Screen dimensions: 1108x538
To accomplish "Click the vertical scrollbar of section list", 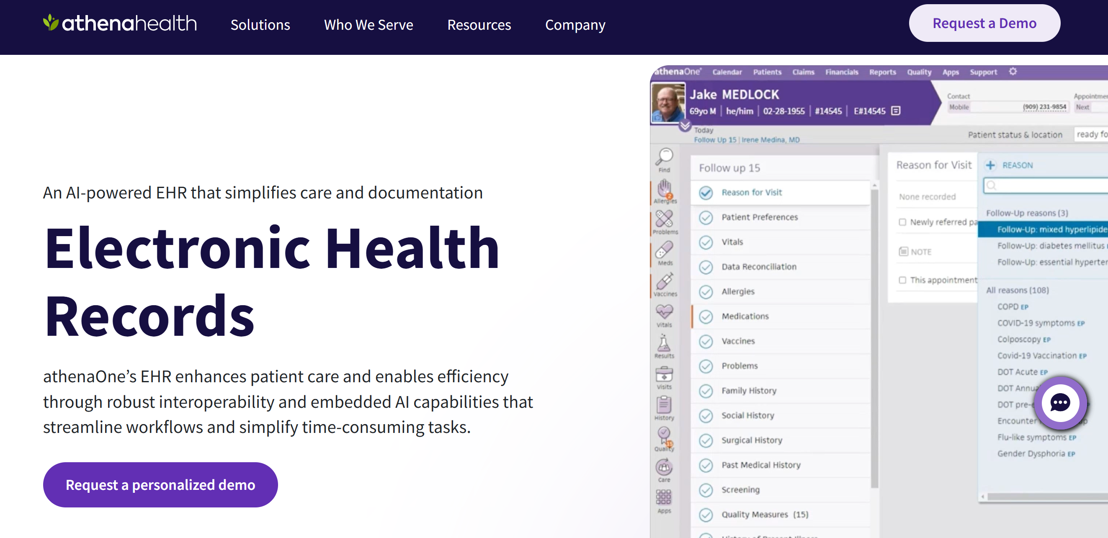I will point(874,335).
